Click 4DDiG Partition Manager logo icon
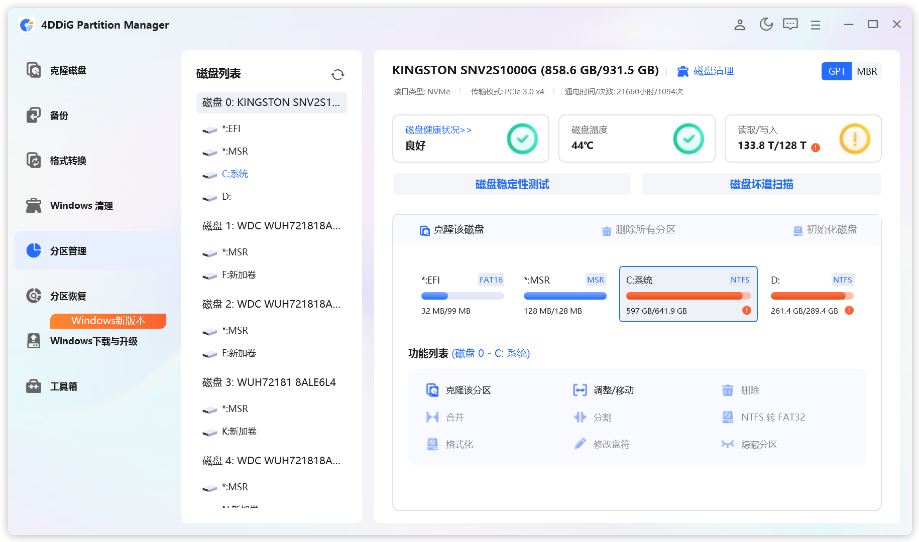The height and width of the screenshot is (542, 919). coord(27,25)
